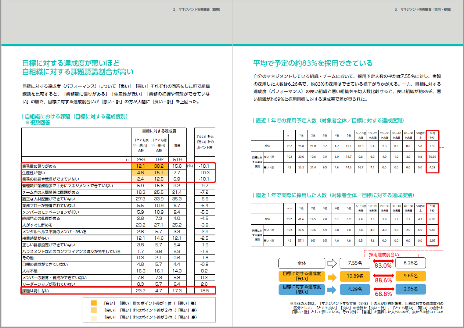
Task: Click the left page header マネジメント実態調査（概要）
Action: tap(197, 10)
